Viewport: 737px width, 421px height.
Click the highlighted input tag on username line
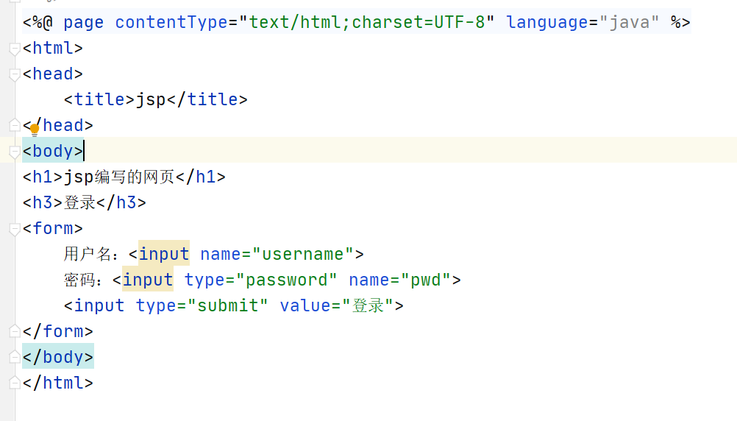click(x=163, y=254)
